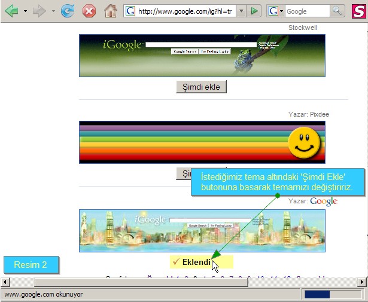
Task: Click inside the Google search box
Action: 308,11
